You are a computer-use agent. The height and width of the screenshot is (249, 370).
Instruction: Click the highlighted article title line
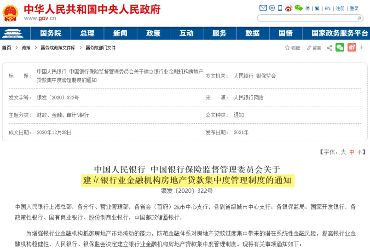pyautogui.click(x=188, y=180)
